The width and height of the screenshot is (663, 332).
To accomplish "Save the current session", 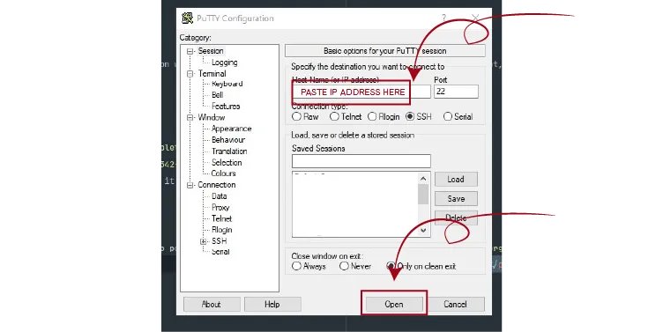I will tap(456, 198).
